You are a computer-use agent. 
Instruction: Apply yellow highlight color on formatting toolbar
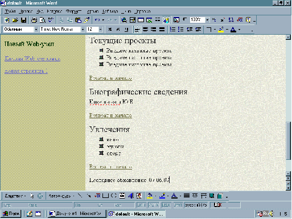coord(221,30)
